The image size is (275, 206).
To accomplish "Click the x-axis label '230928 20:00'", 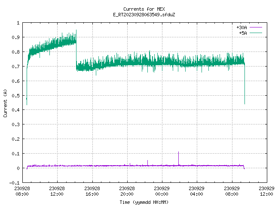I will tap(127, 191).
